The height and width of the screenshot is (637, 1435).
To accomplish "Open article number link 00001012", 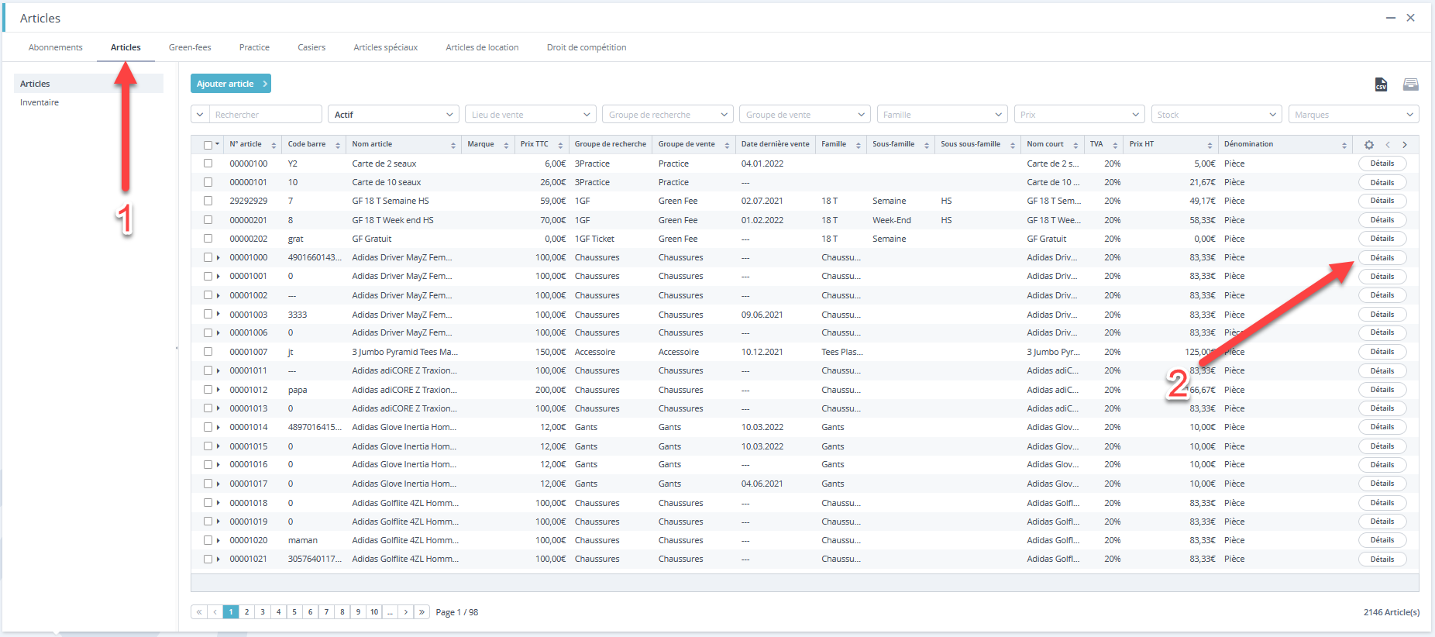I will click(x=249, y=390).
